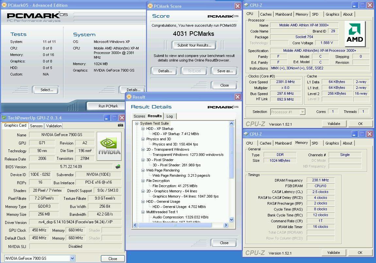
Task: Click the NVIDIA logo in GPU-Z
Action: pyautogui.click(x=109, y=146)
